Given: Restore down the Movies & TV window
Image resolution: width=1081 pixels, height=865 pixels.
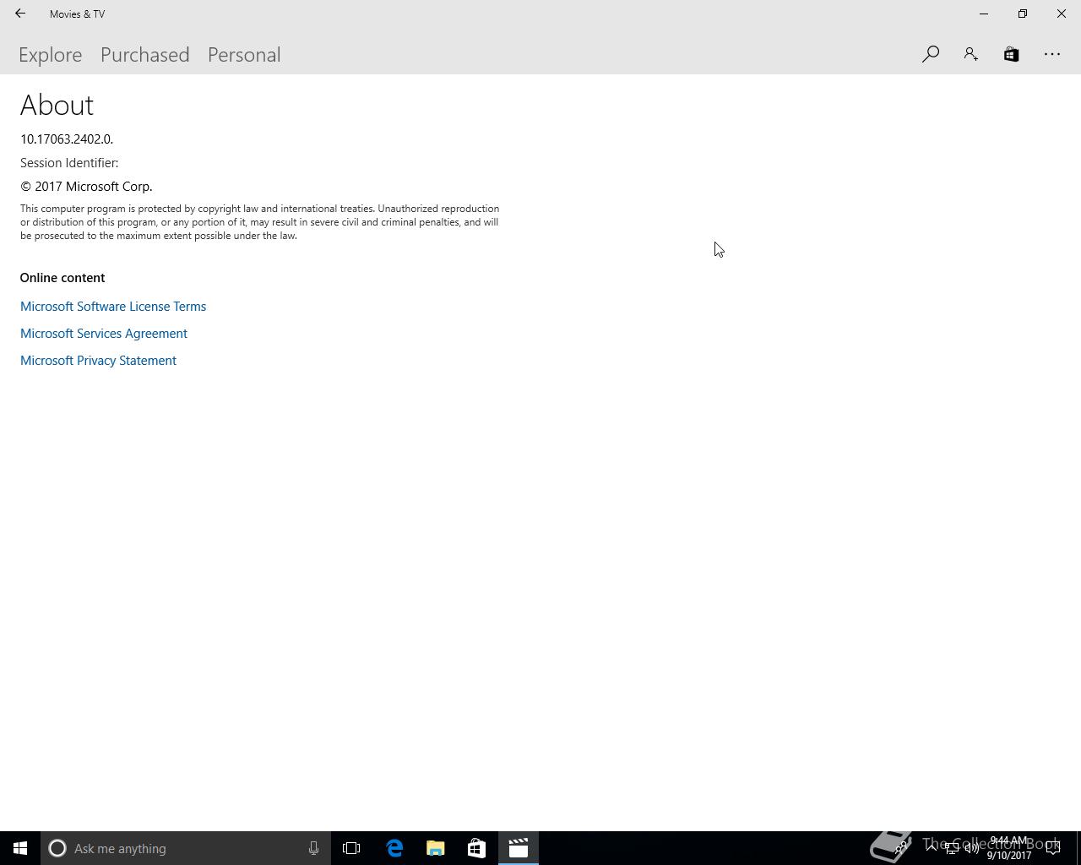Looking at the screenshot, I should tap(1023, 14).
